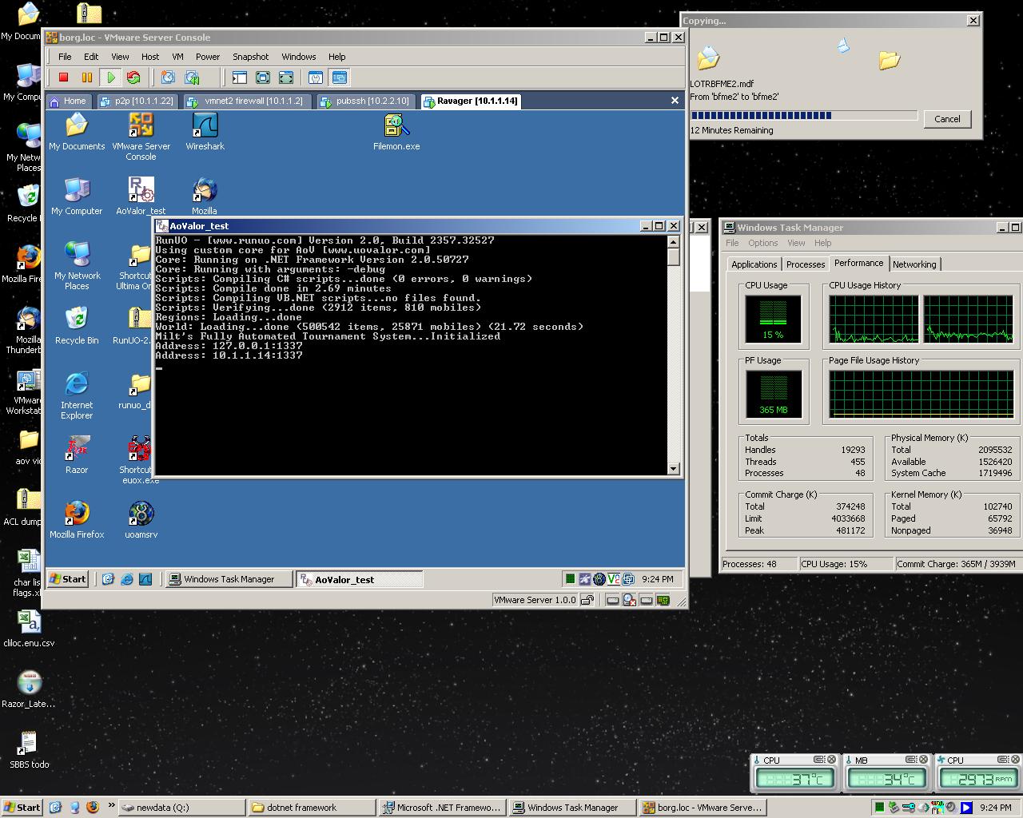Take a snapshot with the snapshot toolbar icon

click(x=168, y=77)
